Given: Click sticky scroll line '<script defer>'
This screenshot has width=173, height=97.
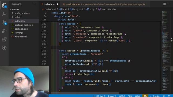Looking at the screenshot, I should click(x=66, y=20).
